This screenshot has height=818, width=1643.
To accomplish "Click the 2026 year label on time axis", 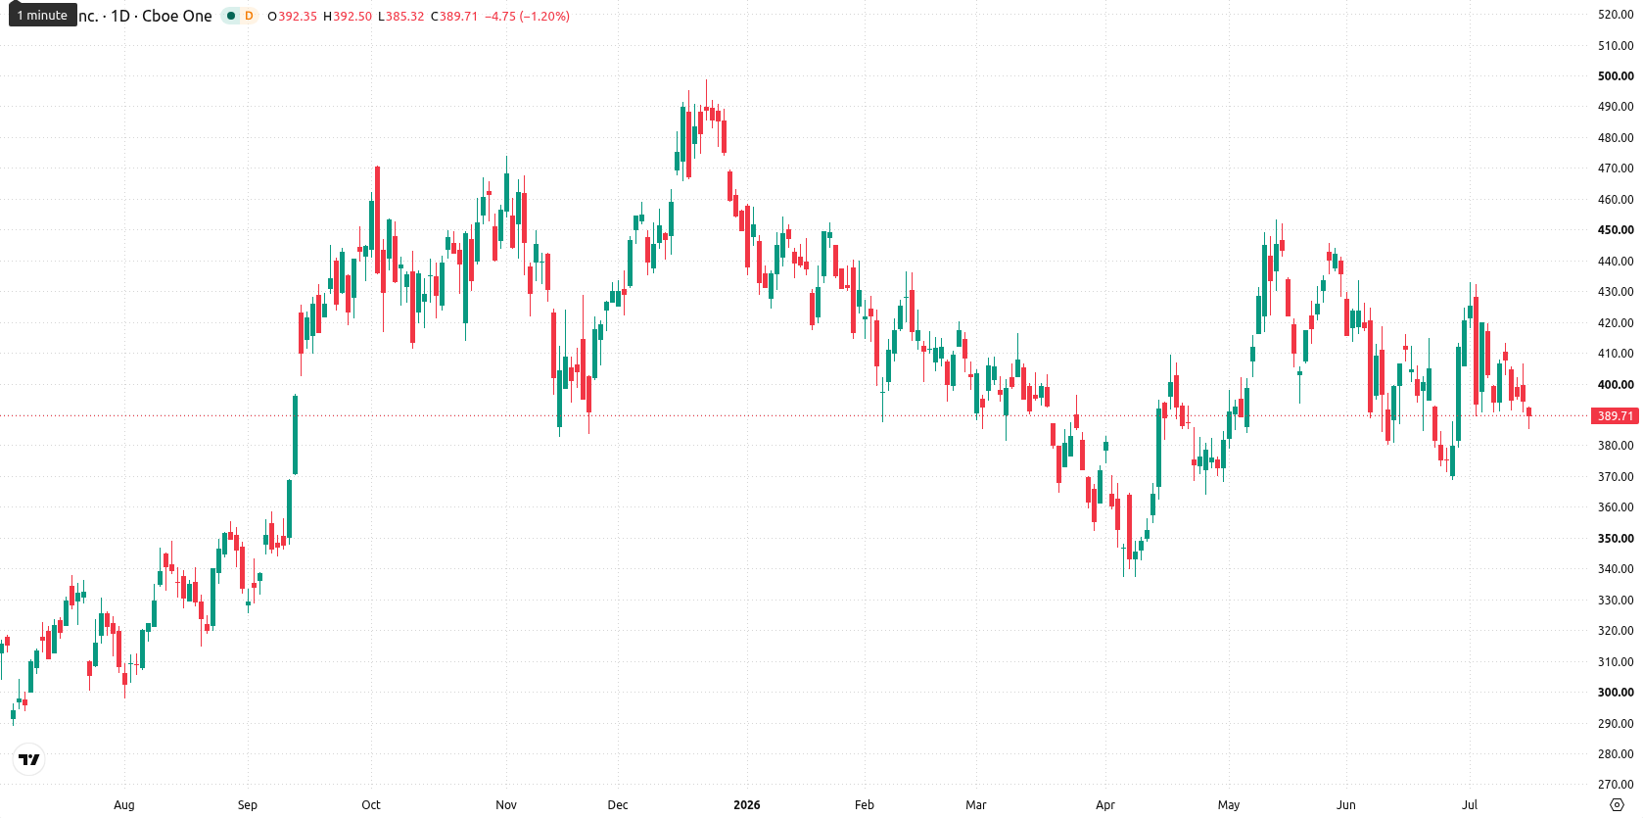I will (747, 804).
